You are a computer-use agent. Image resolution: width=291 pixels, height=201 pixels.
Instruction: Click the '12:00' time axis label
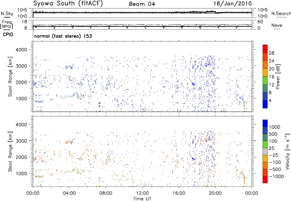coord(142,193)
